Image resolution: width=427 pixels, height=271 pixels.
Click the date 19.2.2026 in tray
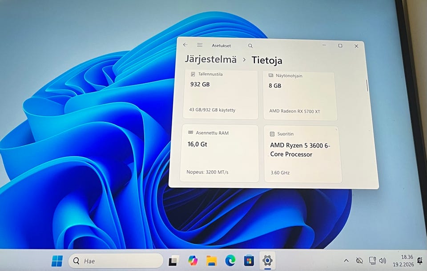click(x=403, y=264)
